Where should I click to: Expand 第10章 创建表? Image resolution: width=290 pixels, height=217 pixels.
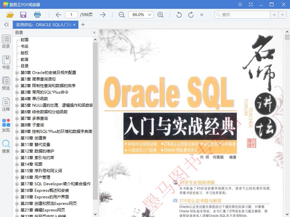click(17, 138)
